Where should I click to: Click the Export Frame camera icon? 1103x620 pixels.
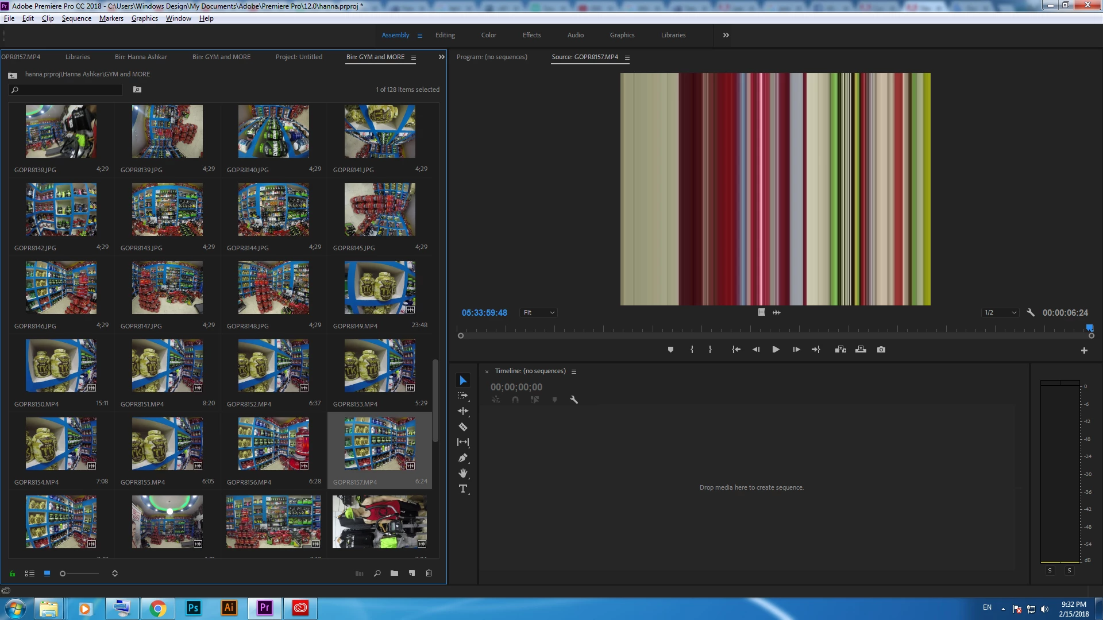tap(881, 350)
